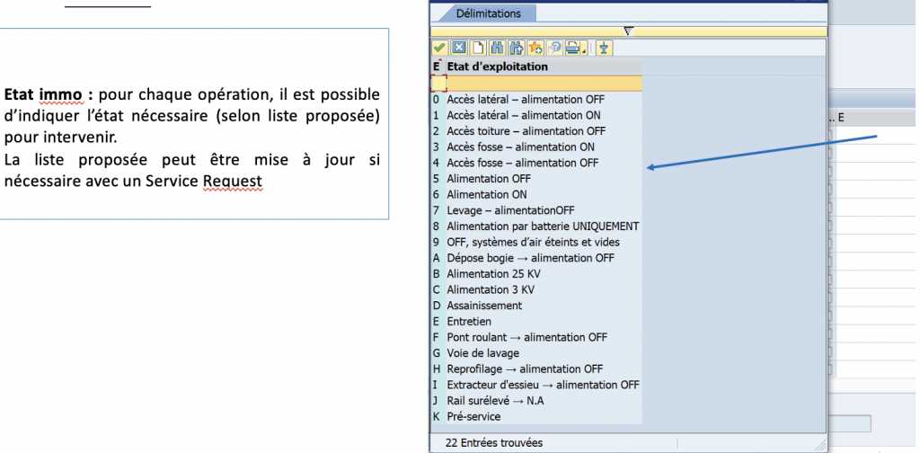Click the E column header
This screenshot has width=920, height=453.
pyautogui.click(x=437, y=67)
